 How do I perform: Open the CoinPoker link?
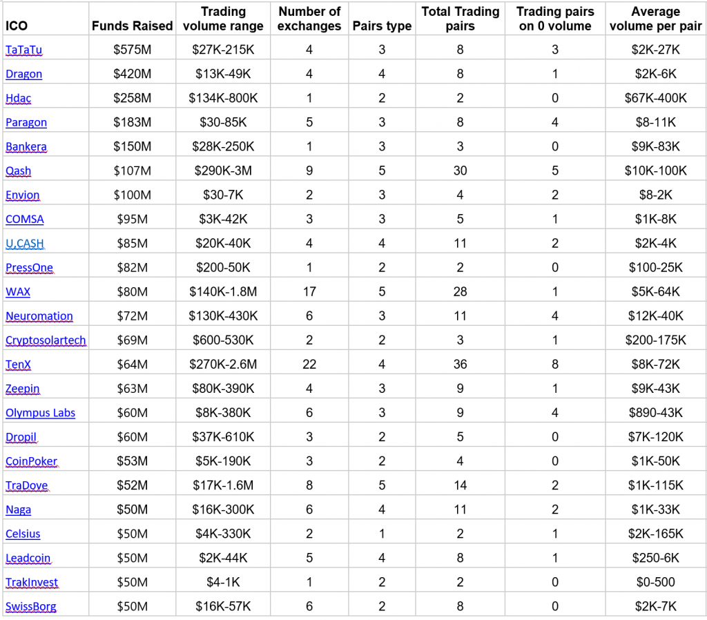point(32,461)
